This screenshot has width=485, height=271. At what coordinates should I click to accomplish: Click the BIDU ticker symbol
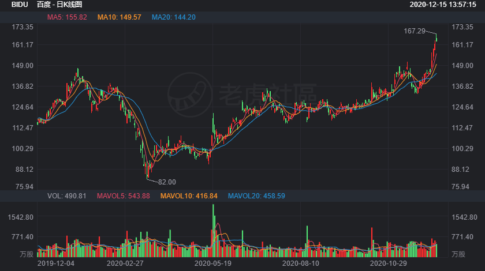click(x=20, y=5)
